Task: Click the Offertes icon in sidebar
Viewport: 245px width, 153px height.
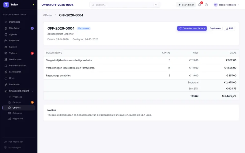Action: [9, 108]
